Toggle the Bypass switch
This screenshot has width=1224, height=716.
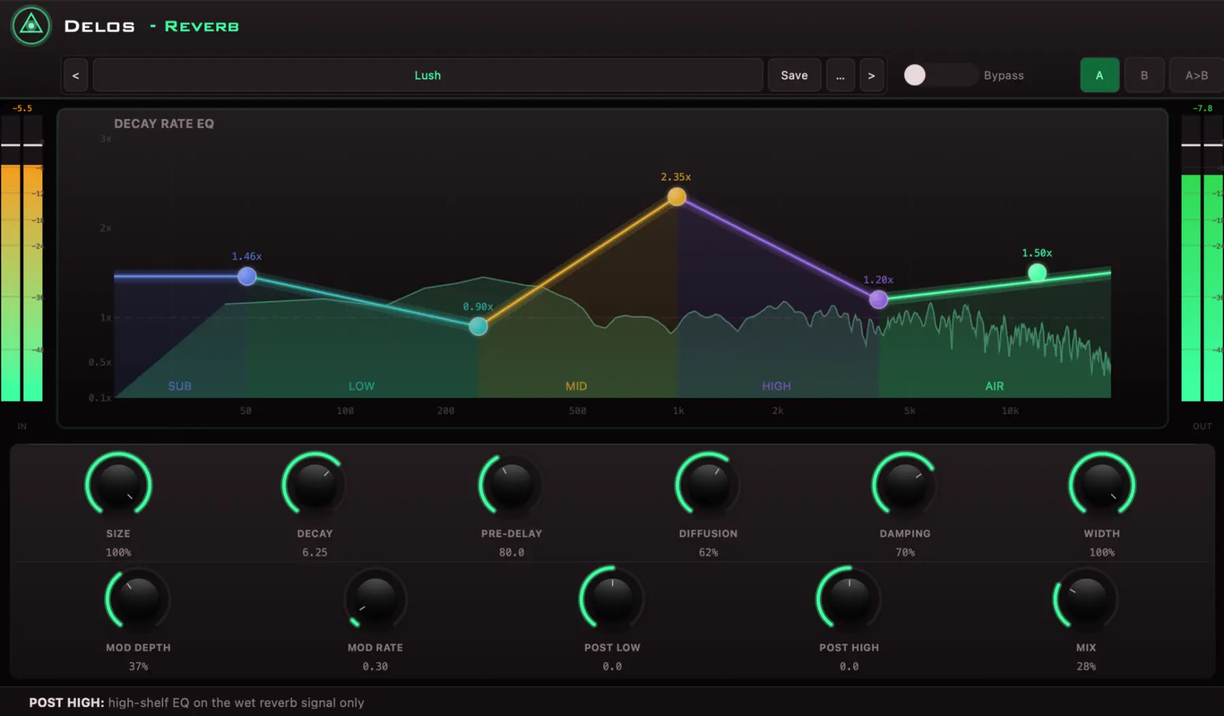click(940, 75)
